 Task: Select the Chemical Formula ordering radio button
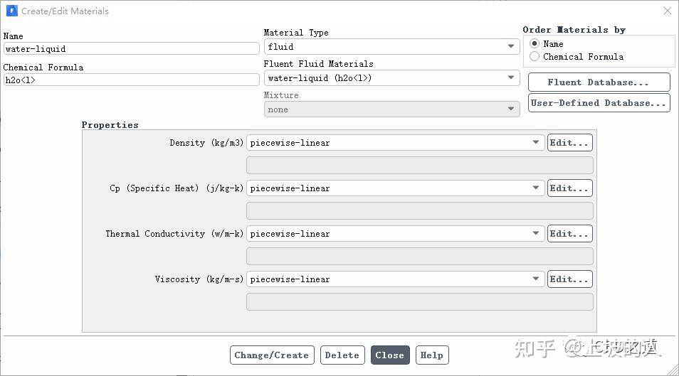535,57
